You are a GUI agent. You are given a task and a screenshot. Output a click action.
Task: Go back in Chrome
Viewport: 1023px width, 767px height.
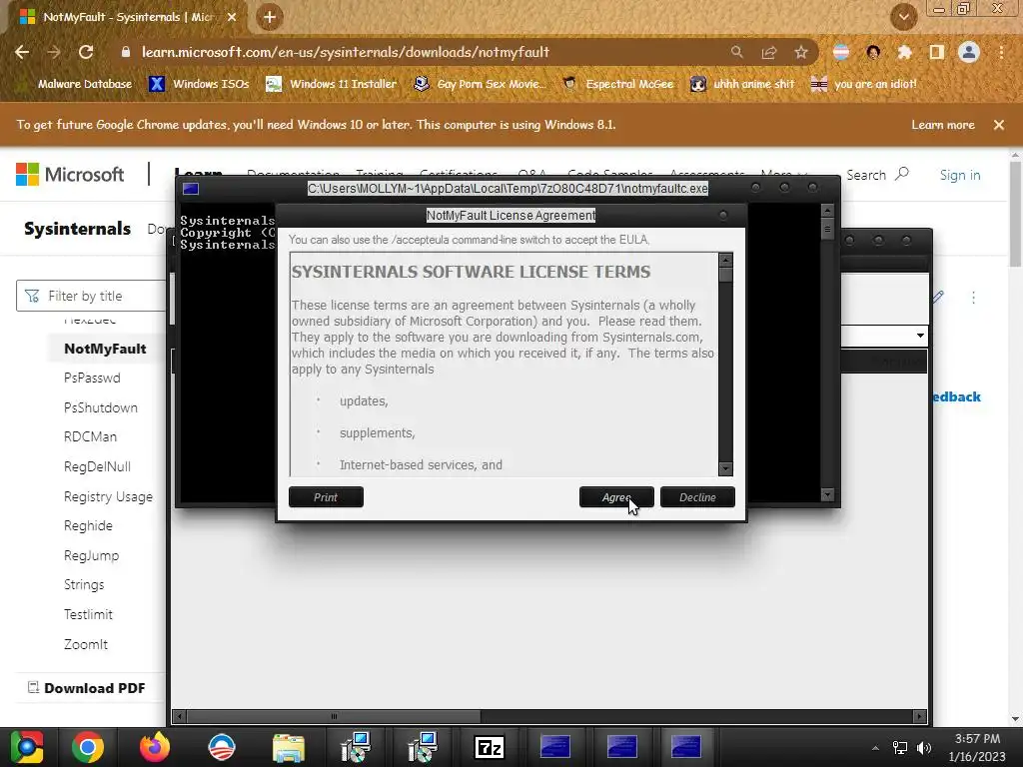pyautogui.click(x=22, y=52)
